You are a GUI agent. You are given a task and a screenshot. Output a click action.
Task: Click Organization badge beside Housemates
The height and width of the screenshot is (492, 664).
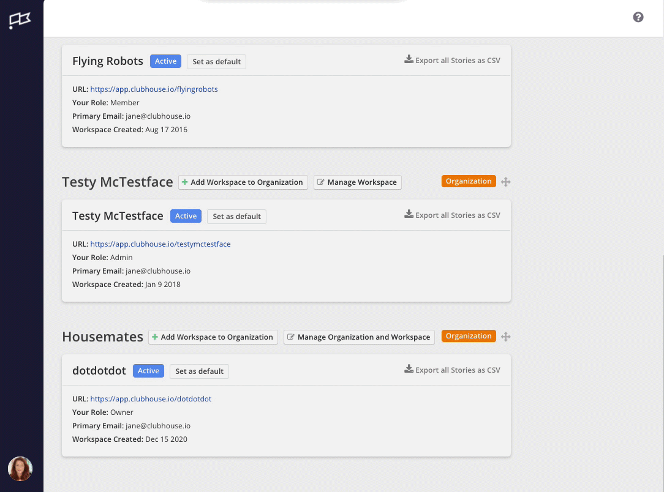(x=469, y=336)
